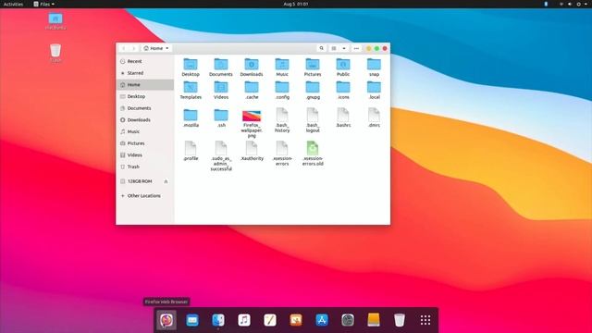Select the Firefox_wallpaper.png thumbnail

click(x=252, y=116)
